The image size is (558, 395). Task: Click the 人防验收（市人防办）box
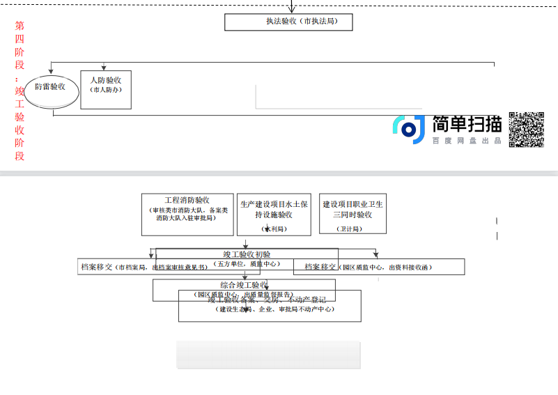106,90
